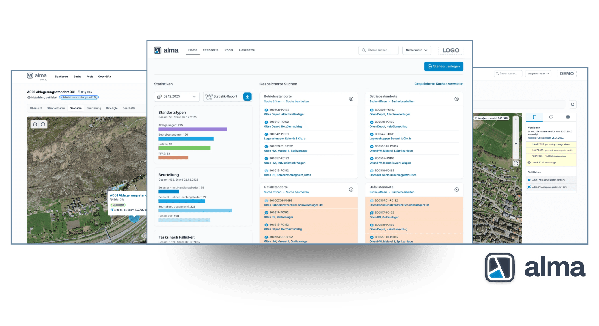Toggle the side panel layout icon
The height and width of the screenshot is (326, 599).
pos(573,104)
